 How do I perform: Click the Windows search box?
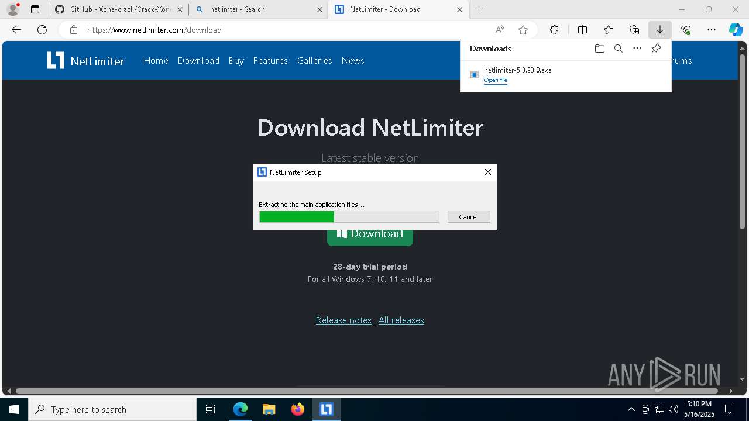(x=112, y=409)
